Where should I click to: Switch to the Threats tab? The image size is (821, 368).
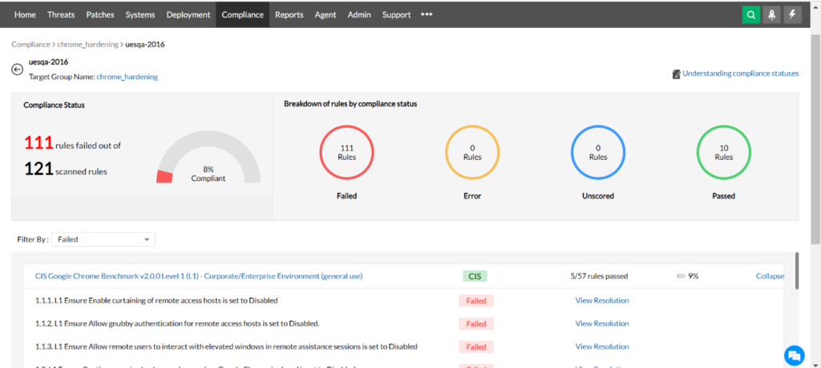(x=61, y=14)
